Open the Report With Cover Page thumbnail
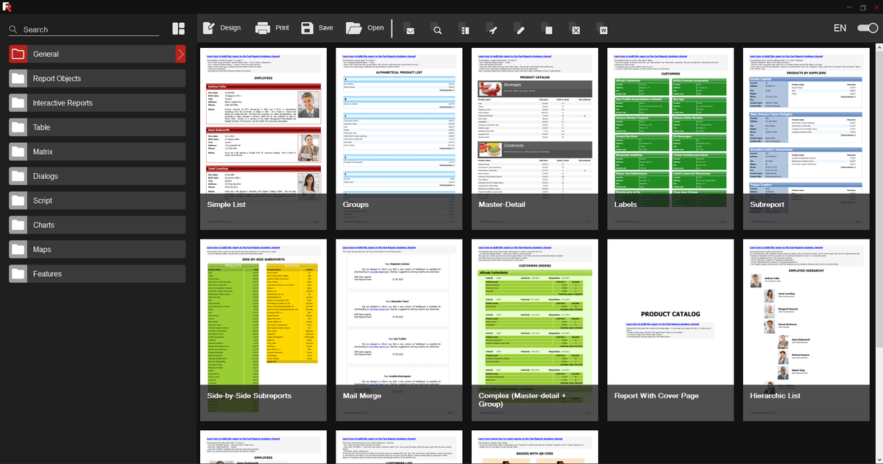The image size is (883, 464). tap(671, 330)
